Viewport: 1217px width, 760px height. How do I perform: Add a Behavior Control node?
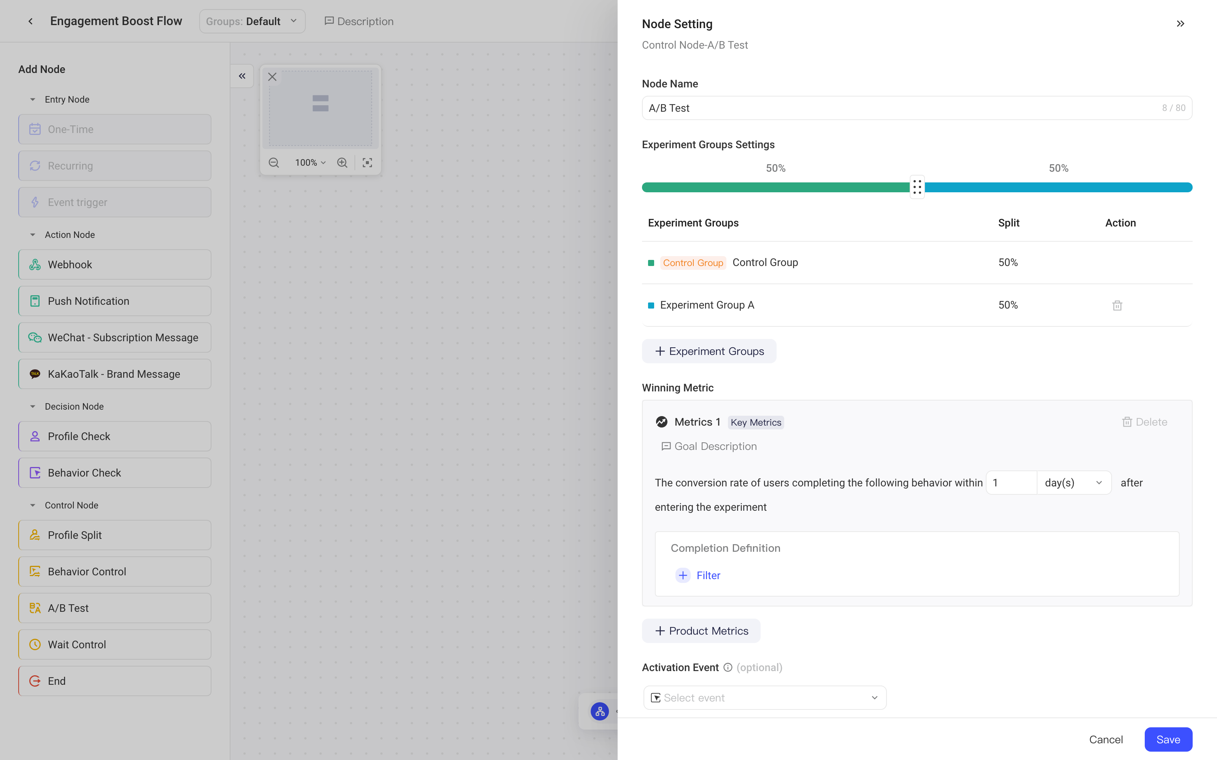pyautogui.click(x=114, y=572)
